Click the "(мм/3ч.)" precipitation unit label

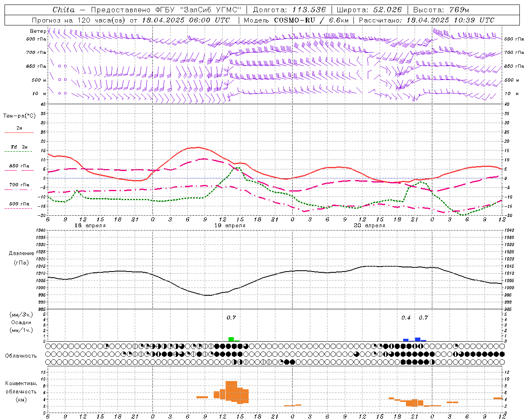pyautogui.click(x=21, y=315)
